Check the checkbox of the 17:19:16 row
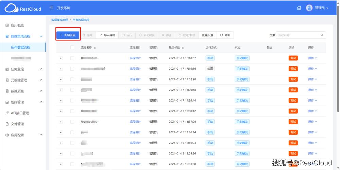This screenshot has height=170, width=340. click(x=72, y=69)
